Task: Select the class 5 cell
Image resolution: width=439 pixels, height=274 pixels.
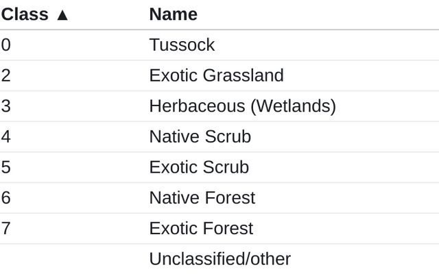Action: click(x=6, y=167)
